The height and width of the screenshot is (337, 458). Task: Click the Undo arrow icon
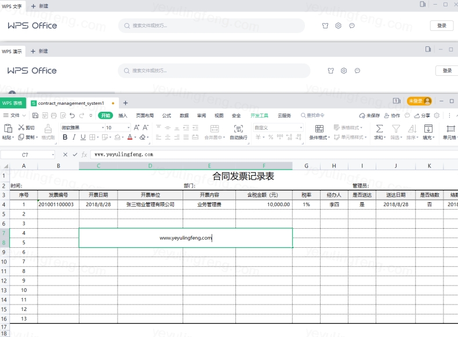tap(72, 116)
